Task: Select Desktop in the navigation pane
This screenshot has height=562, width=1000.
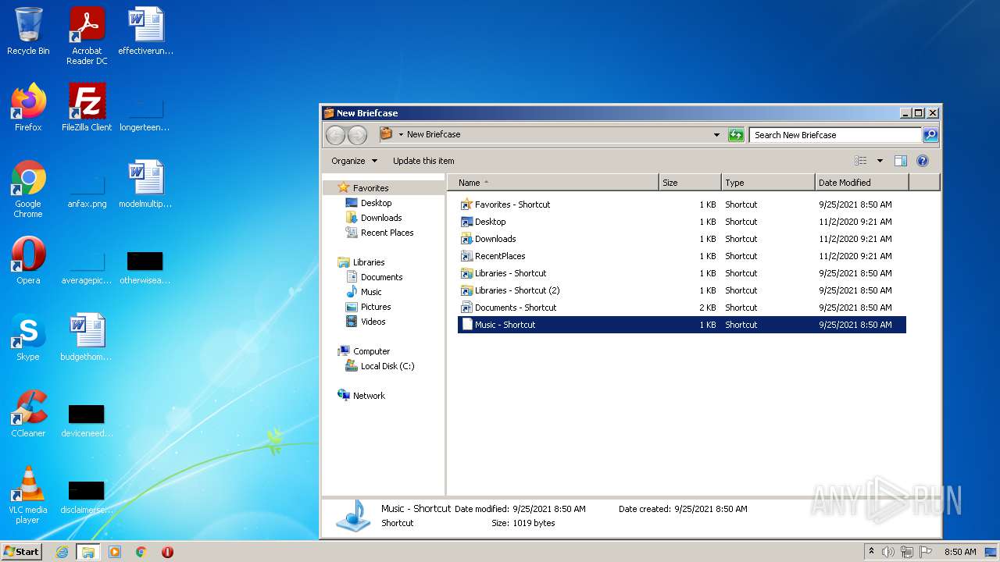Action: pyautogui.click(x=376, y=203)
